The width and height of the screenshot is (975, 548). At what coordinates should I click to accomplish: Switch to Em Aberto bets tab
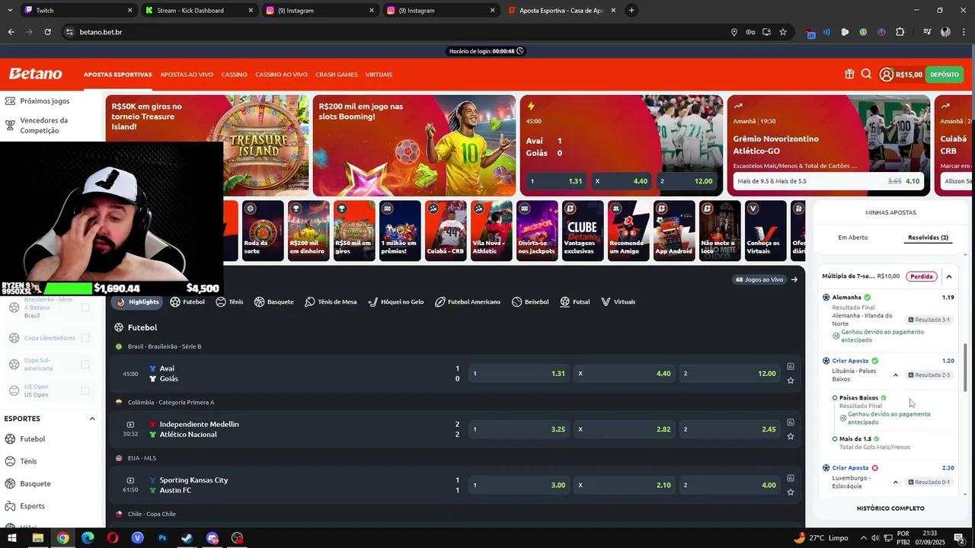(853, 237)
